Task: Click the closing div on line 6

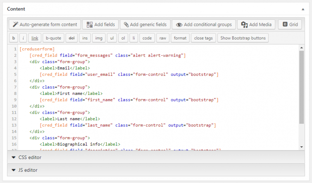Action: pyautogui.click(x=37, y=81)
